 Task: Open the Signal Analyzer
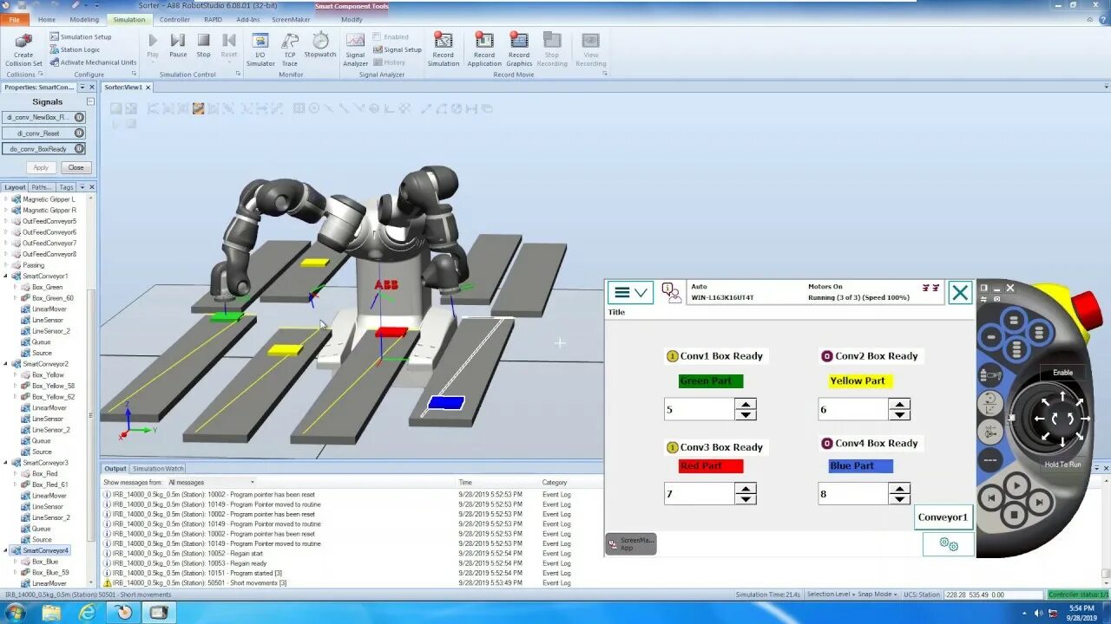(x=356, y=49)
